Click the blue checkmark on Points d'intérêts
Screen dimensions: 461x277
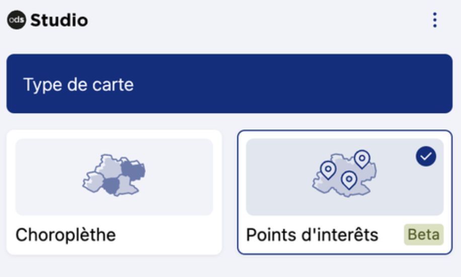click(426, 157)
